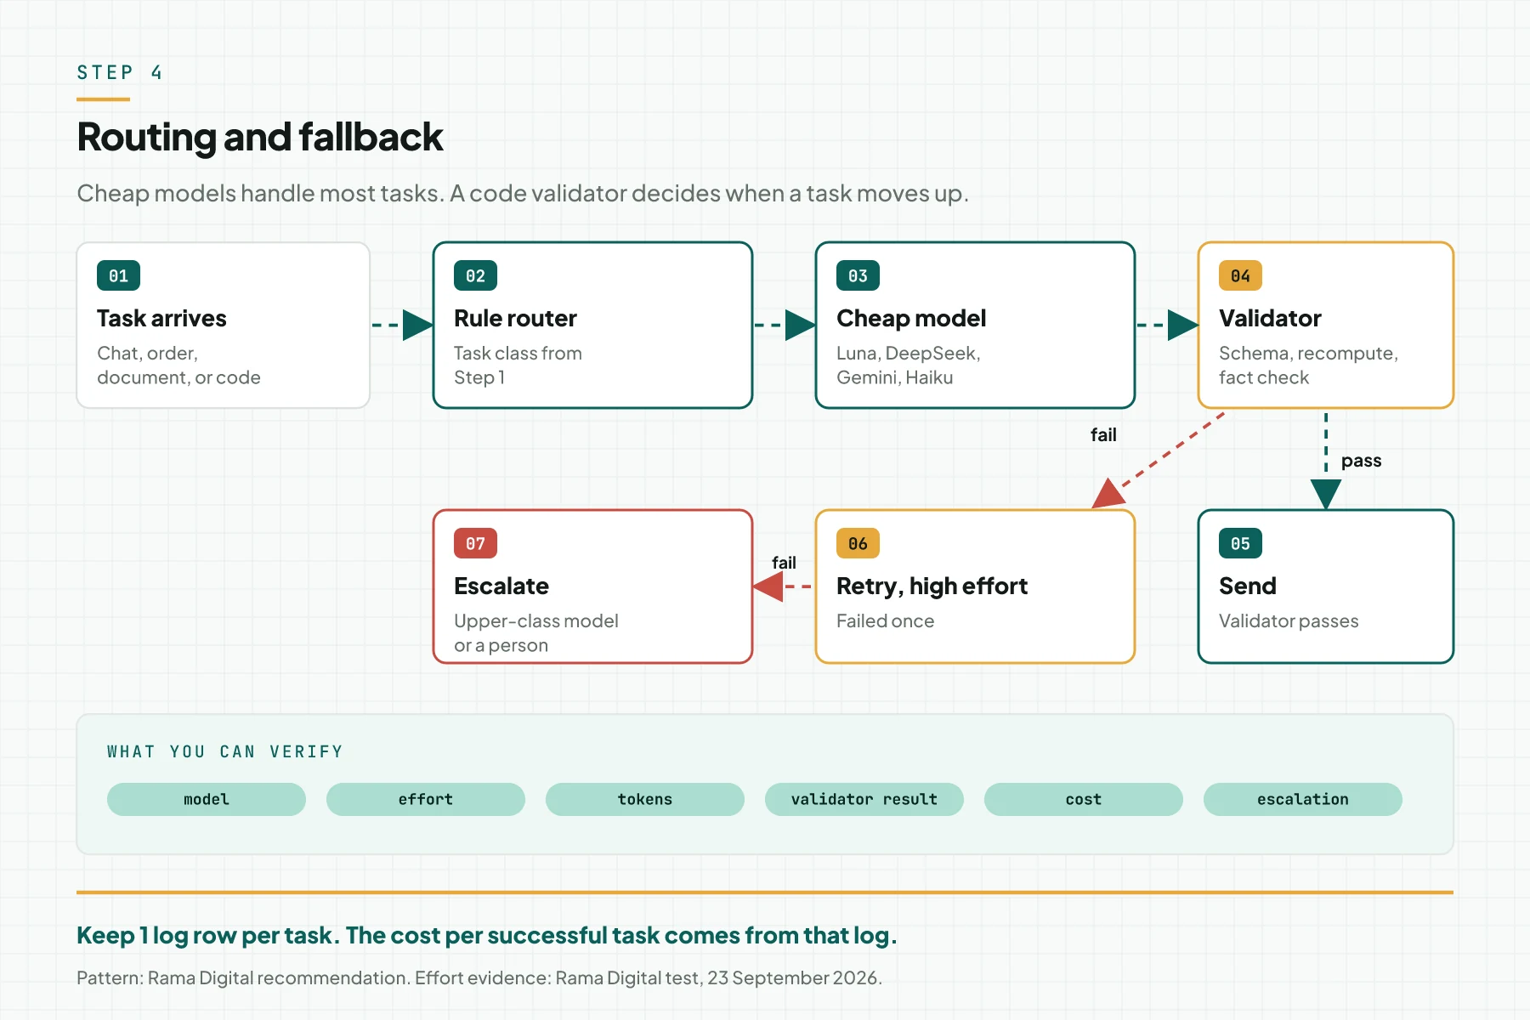Click the pass label under Validator

click(x=1361, y=461)
